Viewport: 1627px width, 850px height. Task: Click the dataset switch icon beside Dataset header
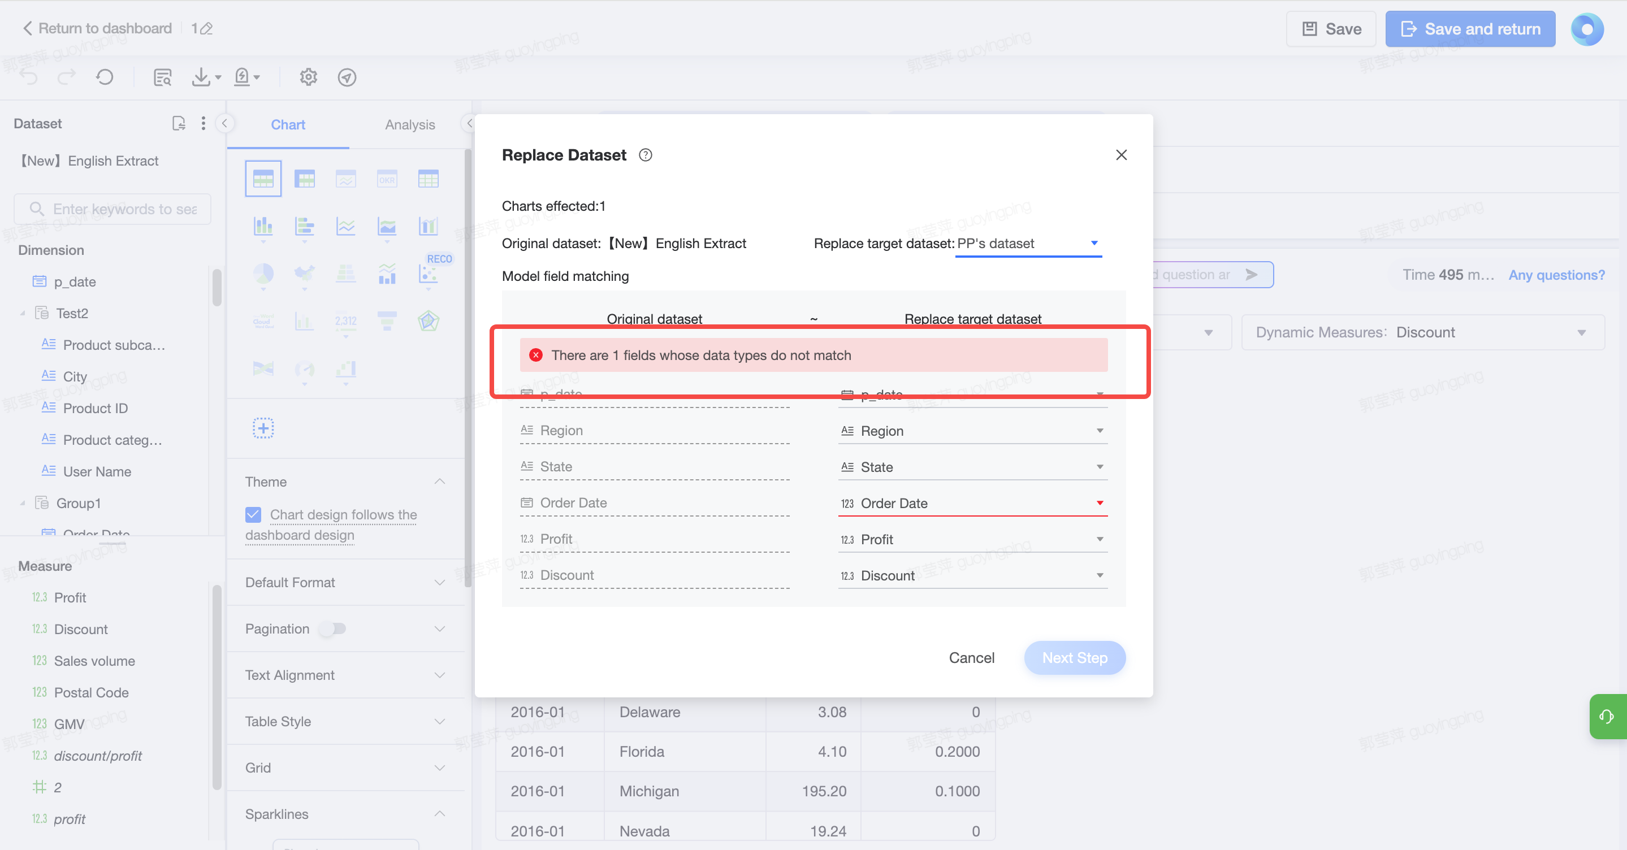click(179, 123)
